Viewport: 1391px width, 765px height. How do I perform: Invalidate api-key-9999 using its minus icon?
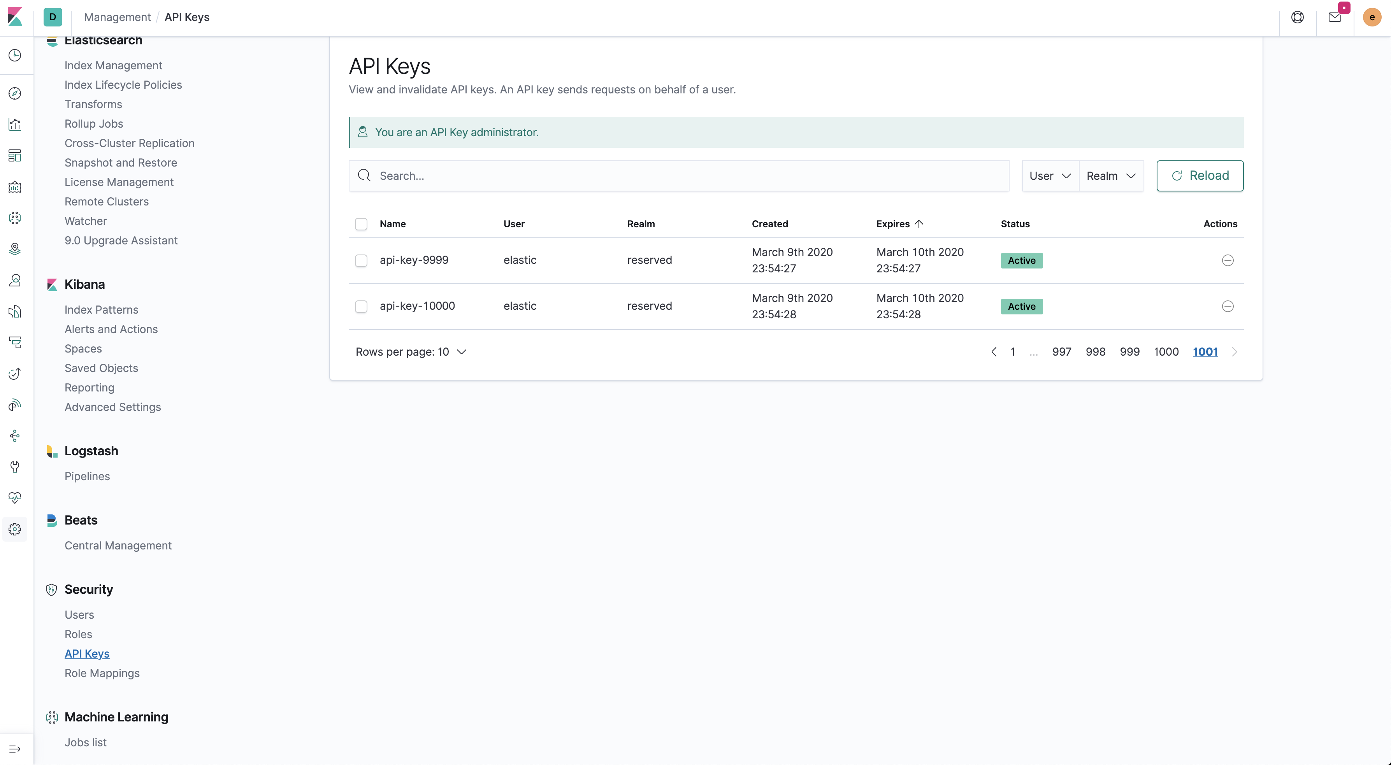click(1228, 260)
